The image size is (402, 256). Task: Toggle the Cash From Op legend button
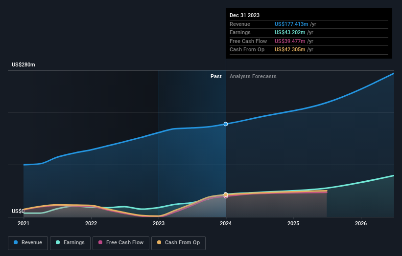tap(178, 243)
